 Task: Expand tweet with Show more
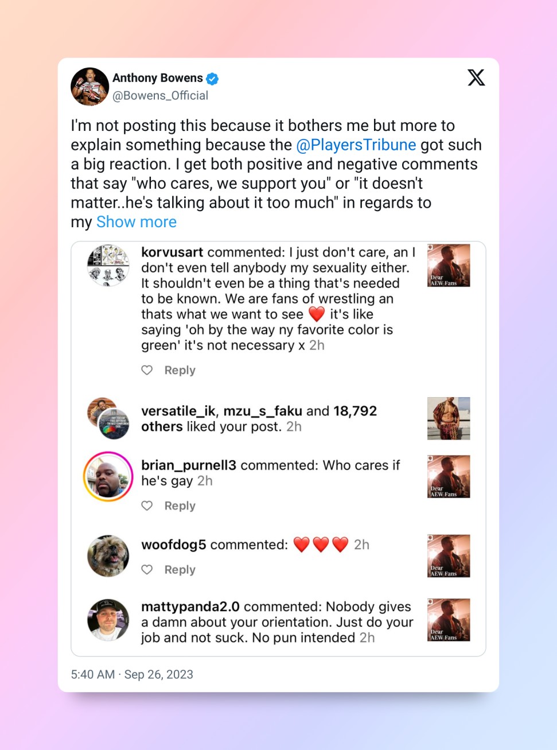click(x=137, y=222)
